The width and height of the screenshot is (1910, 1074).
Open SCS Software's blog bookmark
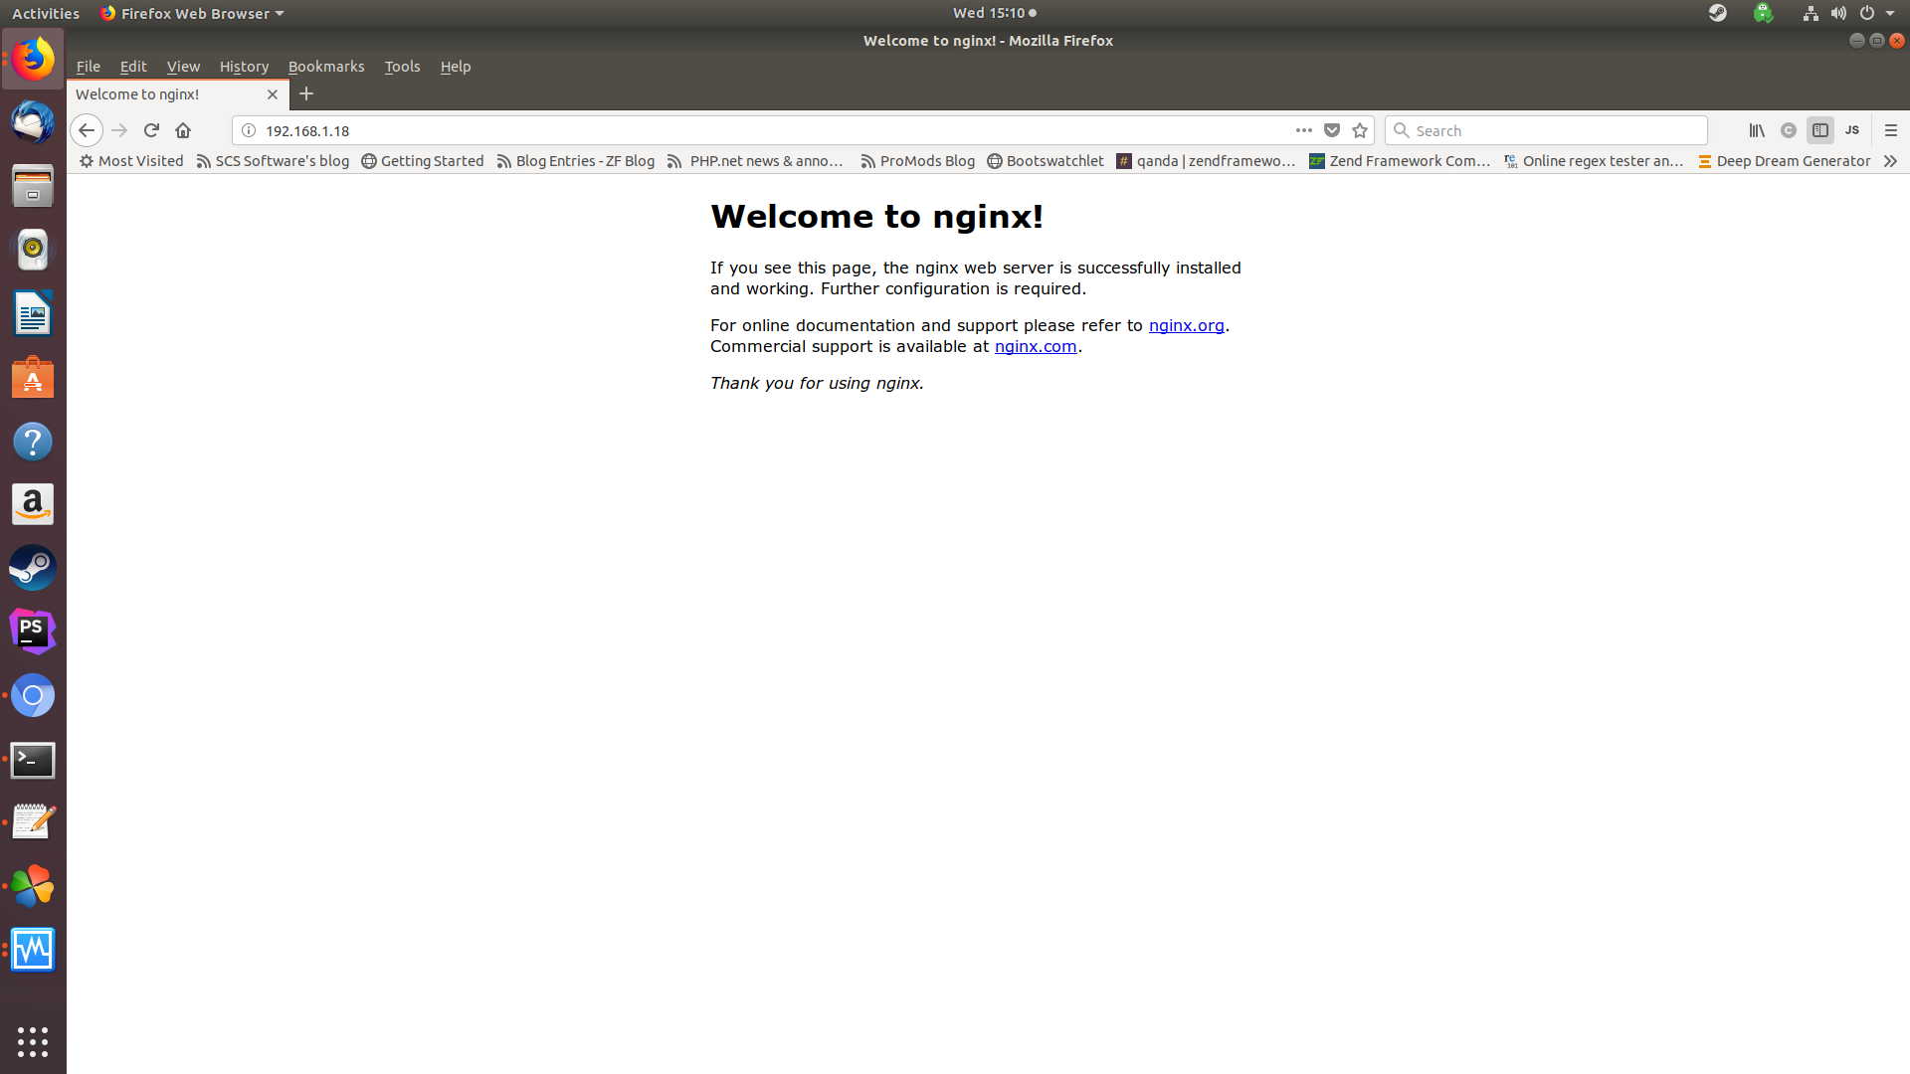click(x=273, y=161)
